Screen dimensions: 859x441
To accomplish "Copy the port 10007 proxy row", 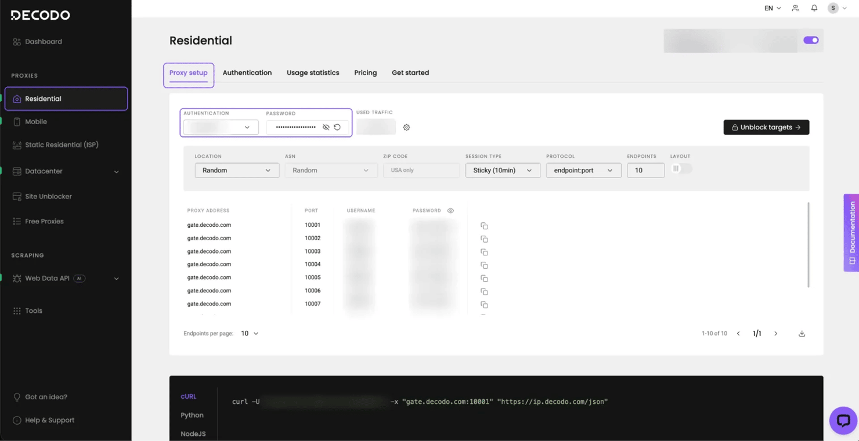I will point(484,305).
